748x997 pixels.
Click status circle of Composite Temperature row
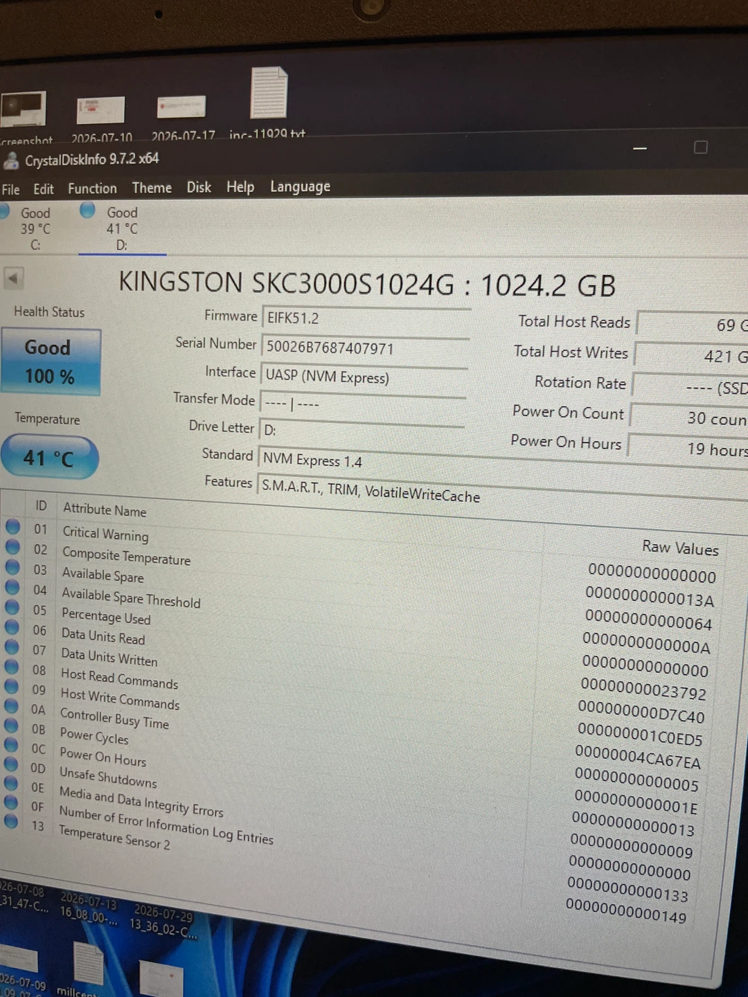point(12,547)
